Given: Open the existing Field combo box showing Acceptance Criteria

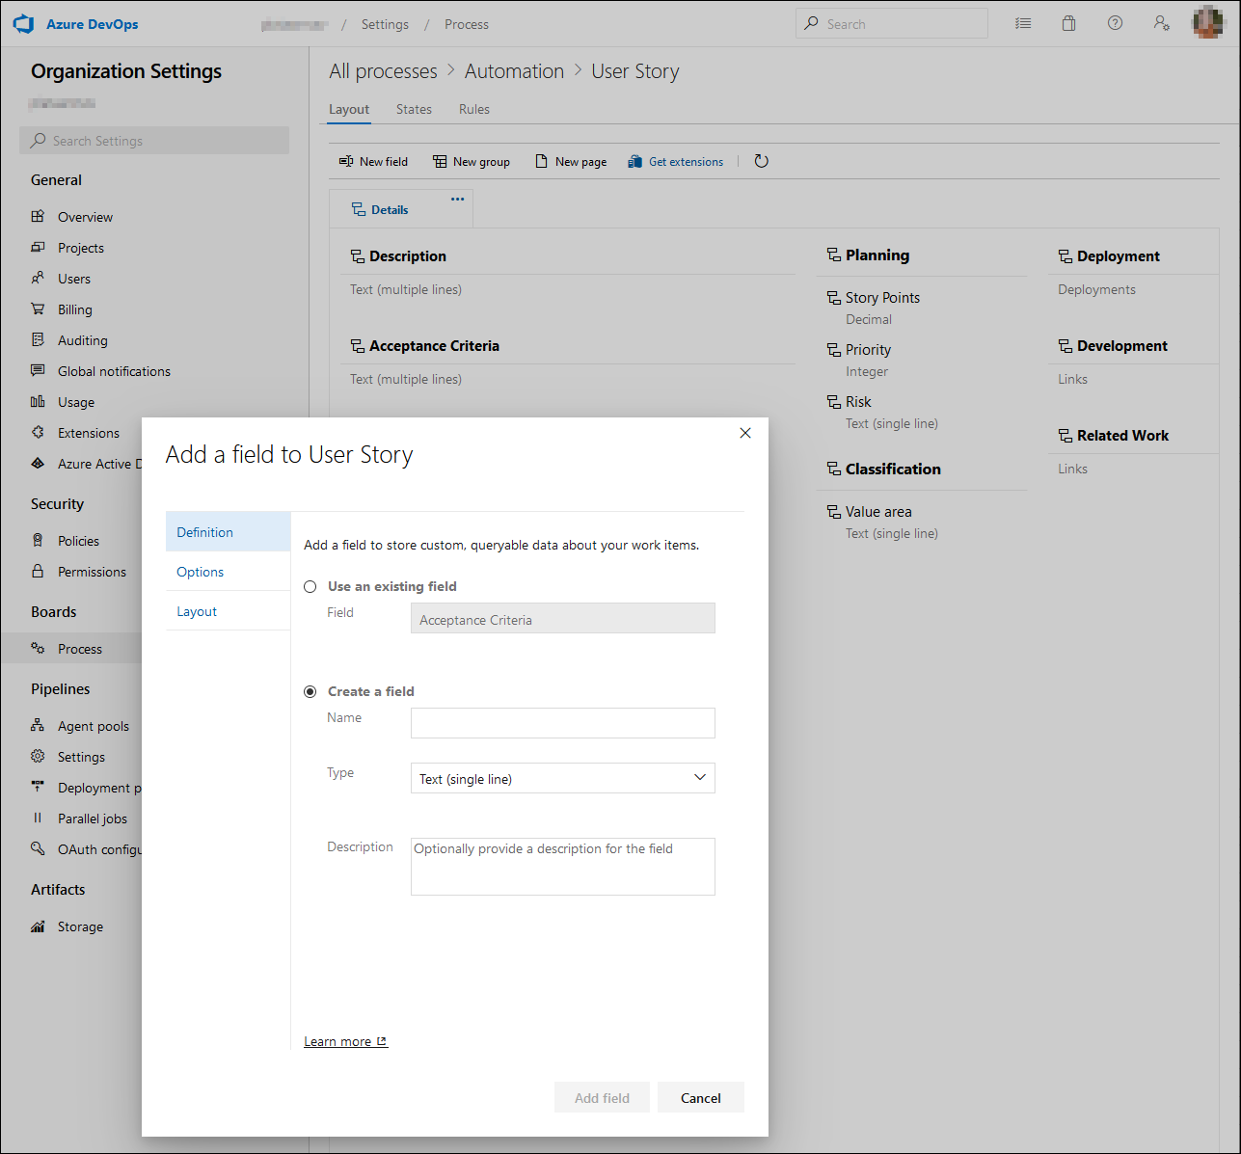Looking at the screenshot, I should click(563, 618).
